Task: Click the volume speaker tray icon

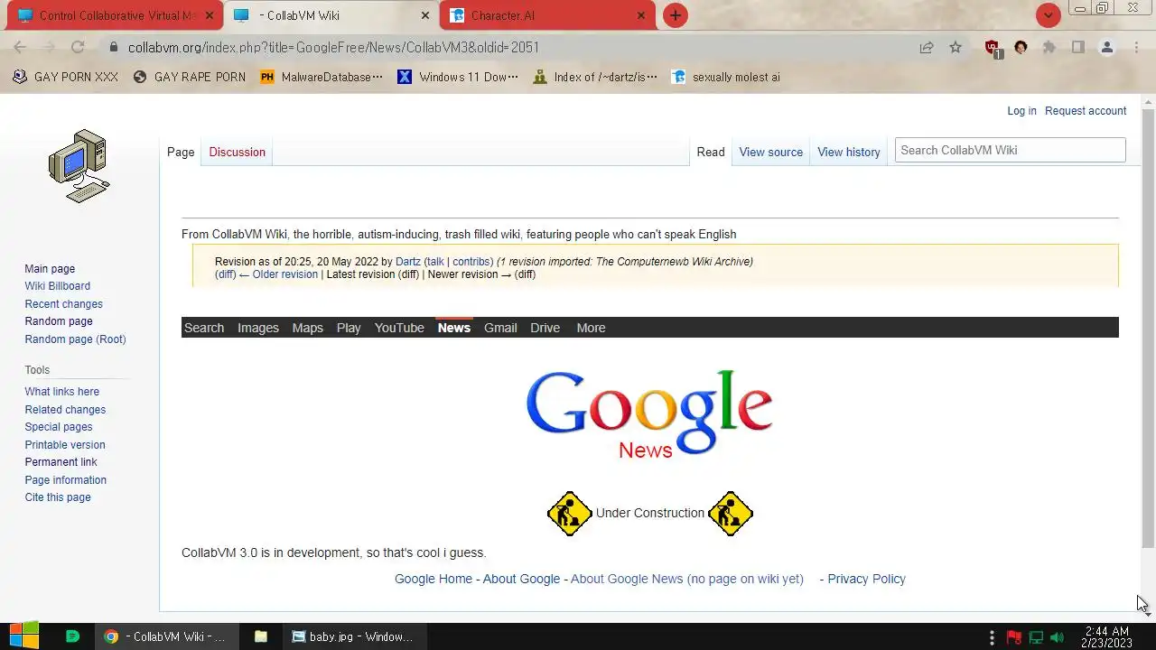Action: click(1057, 637)
